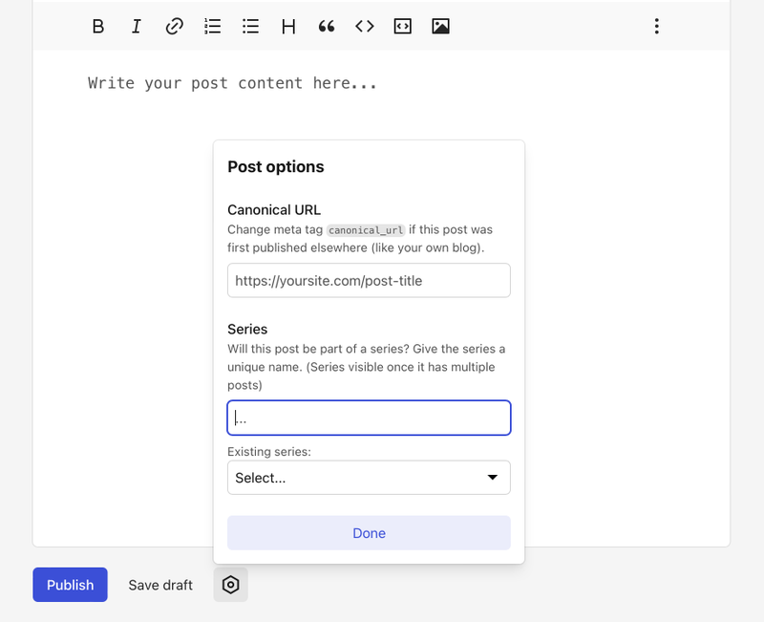Insert an unordered bullet list
This screenshot has width=764, height=622.
(250, 27)
